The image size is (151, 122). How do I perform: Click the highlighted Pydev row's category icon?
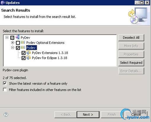23,47
